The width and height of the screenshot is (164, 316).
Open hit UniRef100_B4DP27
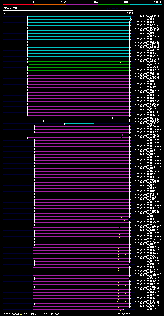[x=147, y=182]
